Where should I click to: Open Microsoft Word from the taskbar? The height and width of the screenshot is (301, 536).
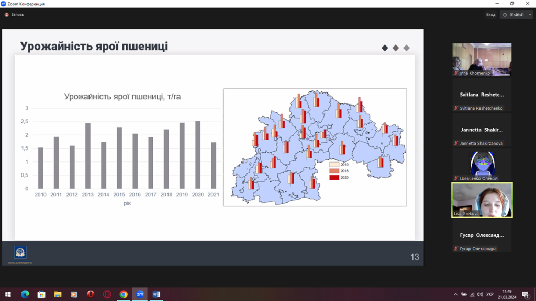click(156, 294)
